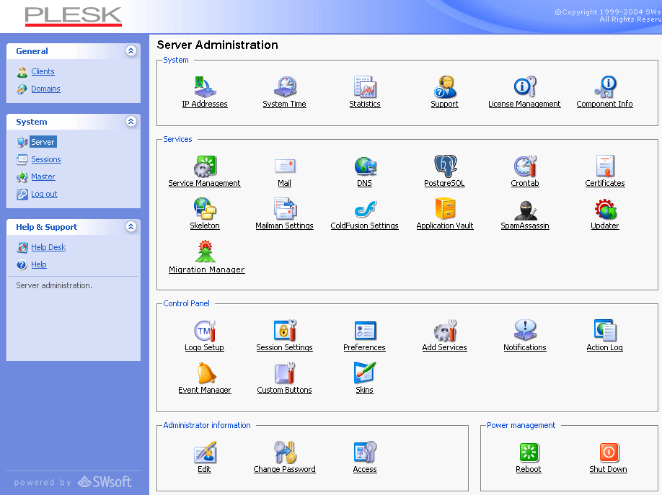Collapse the System sidebar panel
The height and width of the screenshot is (495, 662).
point(131,122)
